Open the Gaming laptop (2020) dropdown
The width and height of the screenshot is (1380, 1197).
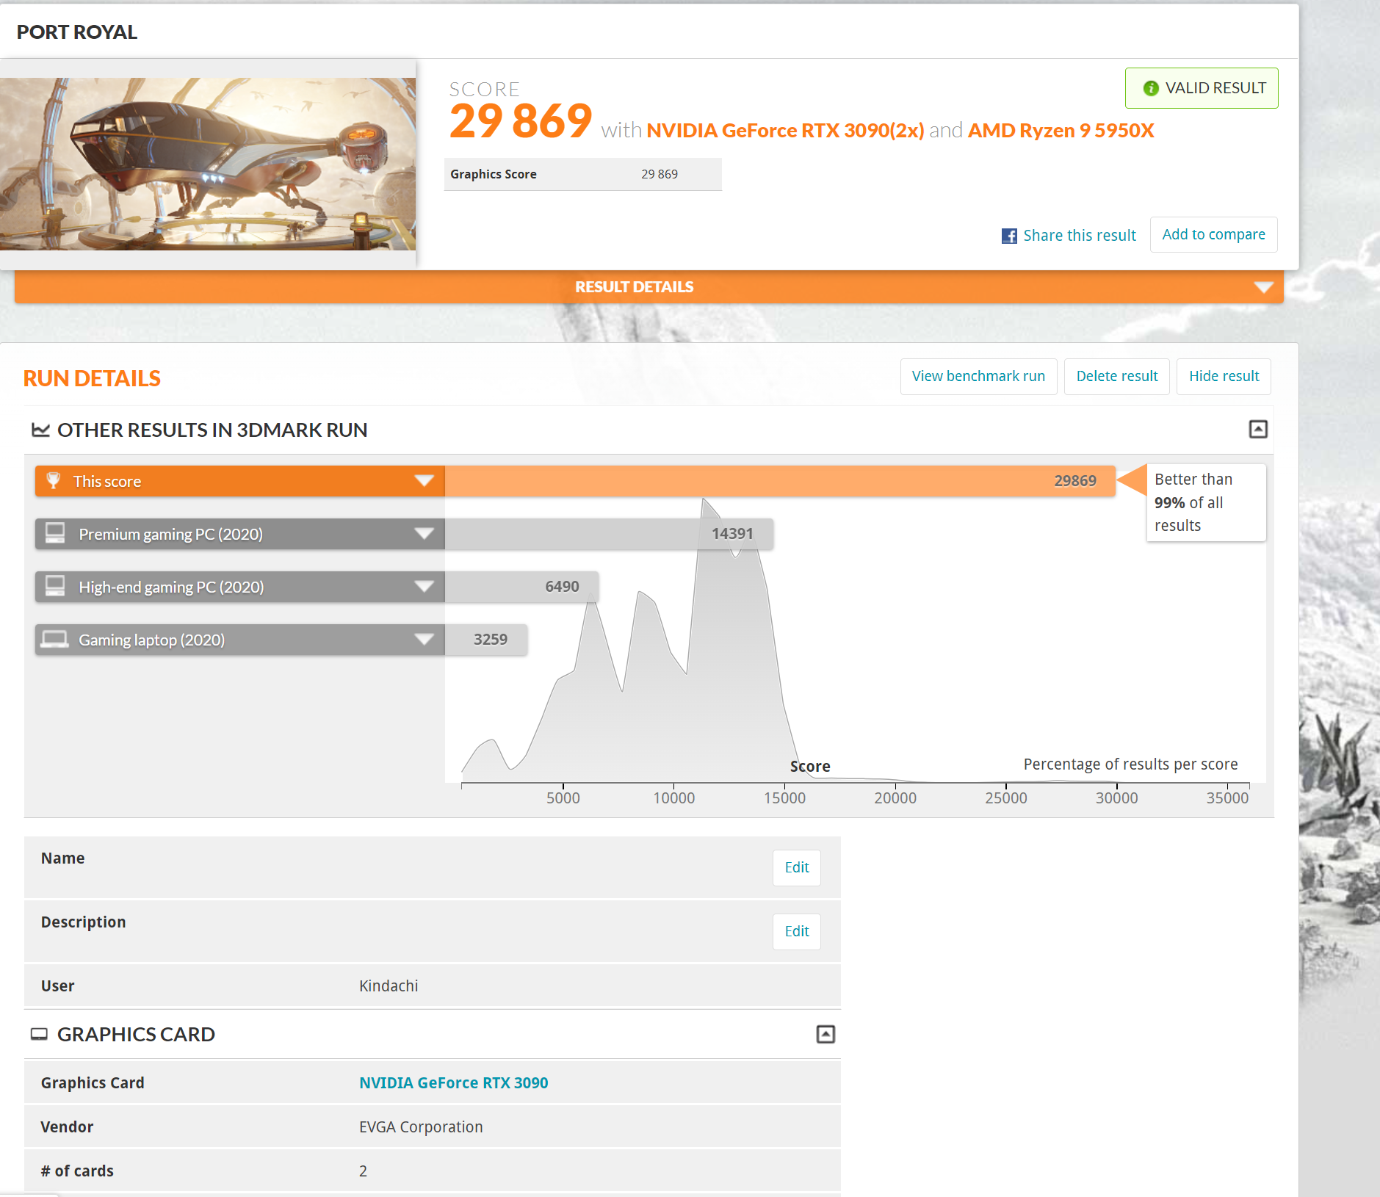[x=424, y=640]
